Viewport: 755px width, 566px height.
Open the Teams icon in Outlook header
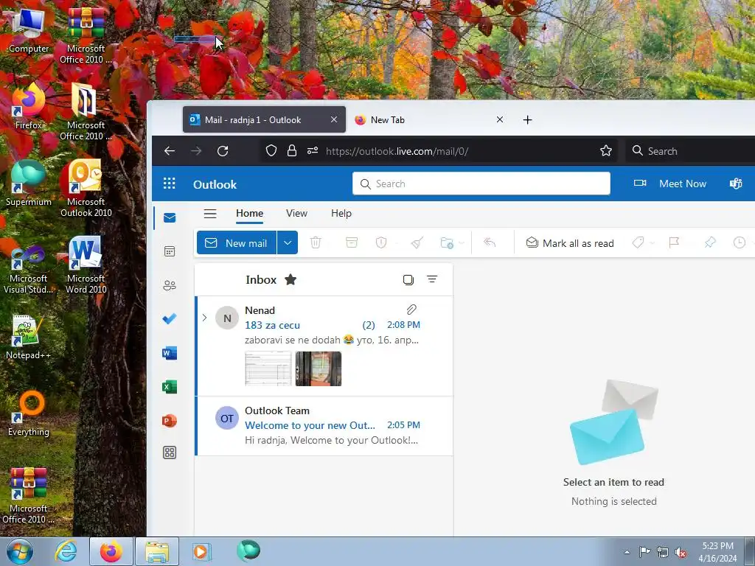coord(736,184)
